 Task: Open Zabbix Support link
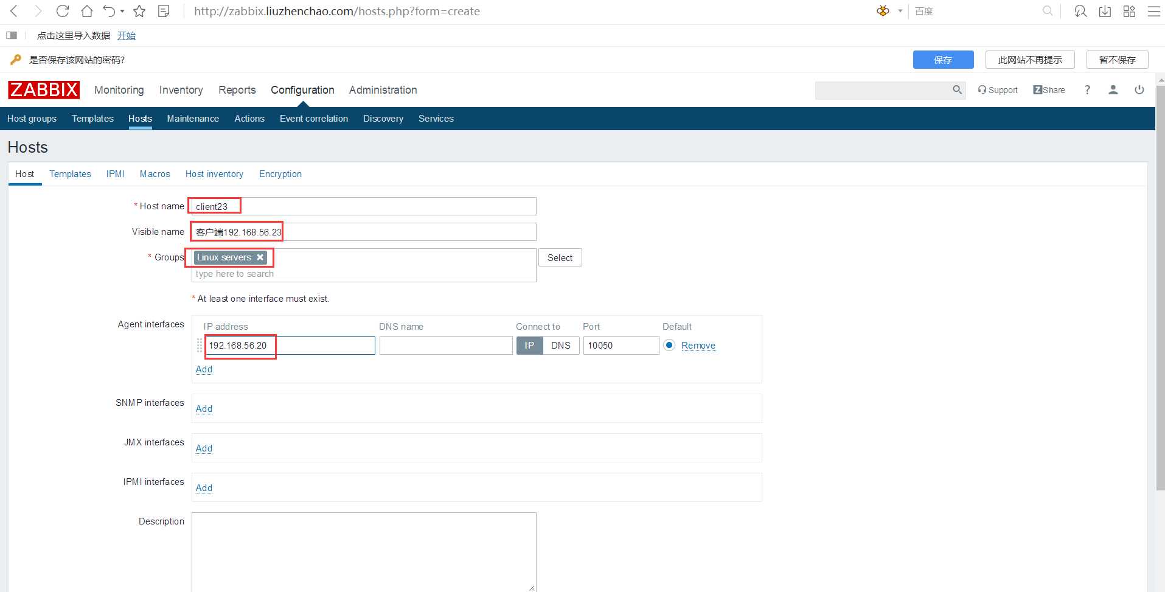tap(998, 90)
